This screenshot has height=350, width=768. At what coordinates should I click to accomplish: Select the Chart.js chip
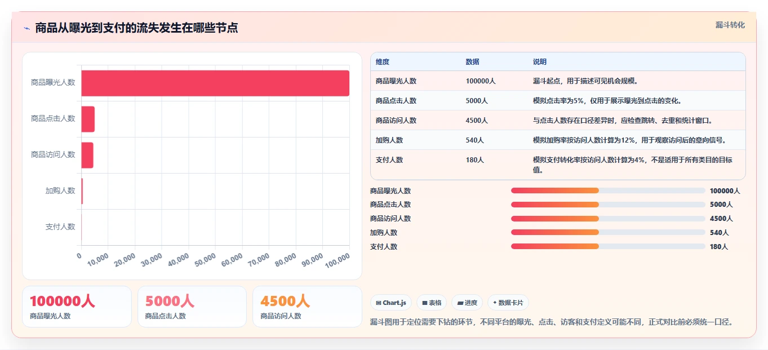pos(391,303)
